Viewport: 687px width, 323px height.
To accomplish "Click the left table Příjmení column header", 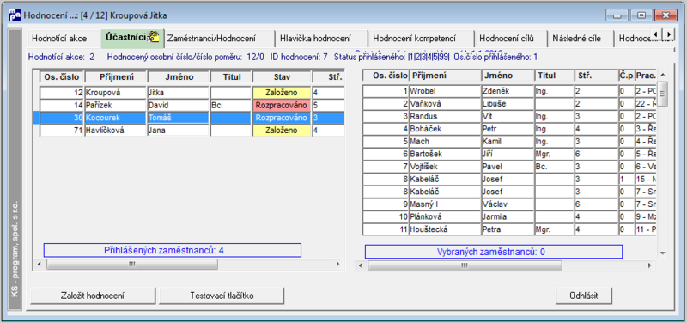I will [x=116, y=77].
